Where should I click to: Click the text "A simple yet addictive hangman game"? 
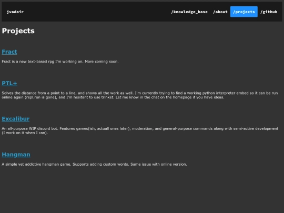pyautogui.click(x=36, y=164)
